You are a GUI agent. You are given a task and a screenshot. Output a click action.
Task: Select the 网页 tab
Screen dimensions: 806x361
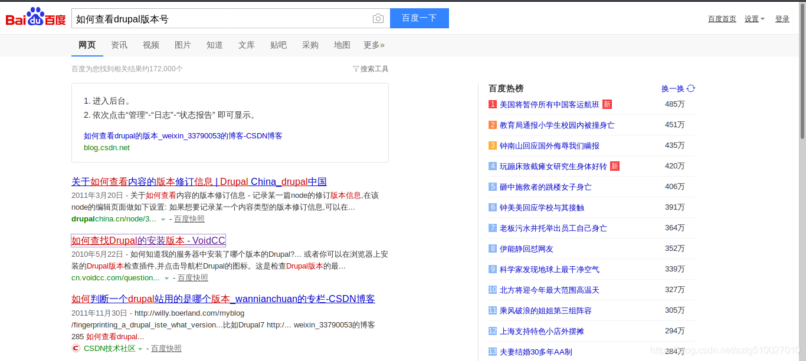pos(87,45)
